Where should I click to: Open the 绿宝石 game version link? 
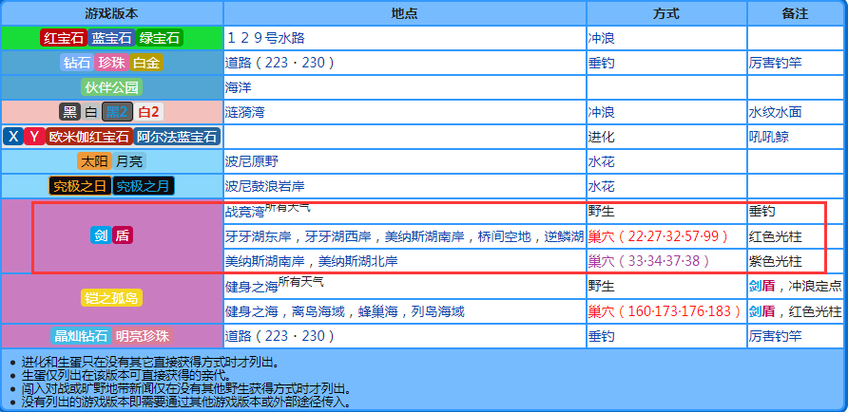pos(160,38)
